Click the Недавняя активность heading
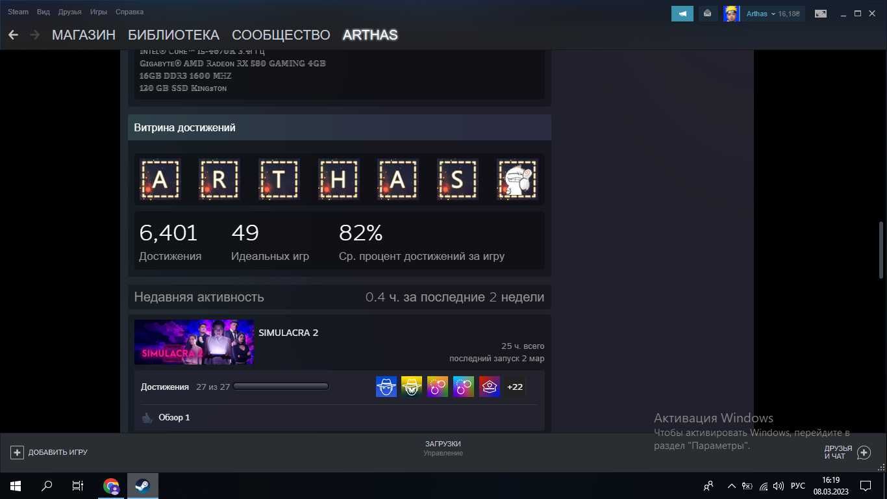Viewport: 887px width, 499px height. pos(199,297)
